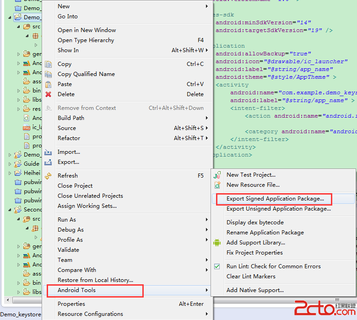Expand the Heihei project node
The width and height of the screenshot is (357, 320).
[x=10, y=173]
